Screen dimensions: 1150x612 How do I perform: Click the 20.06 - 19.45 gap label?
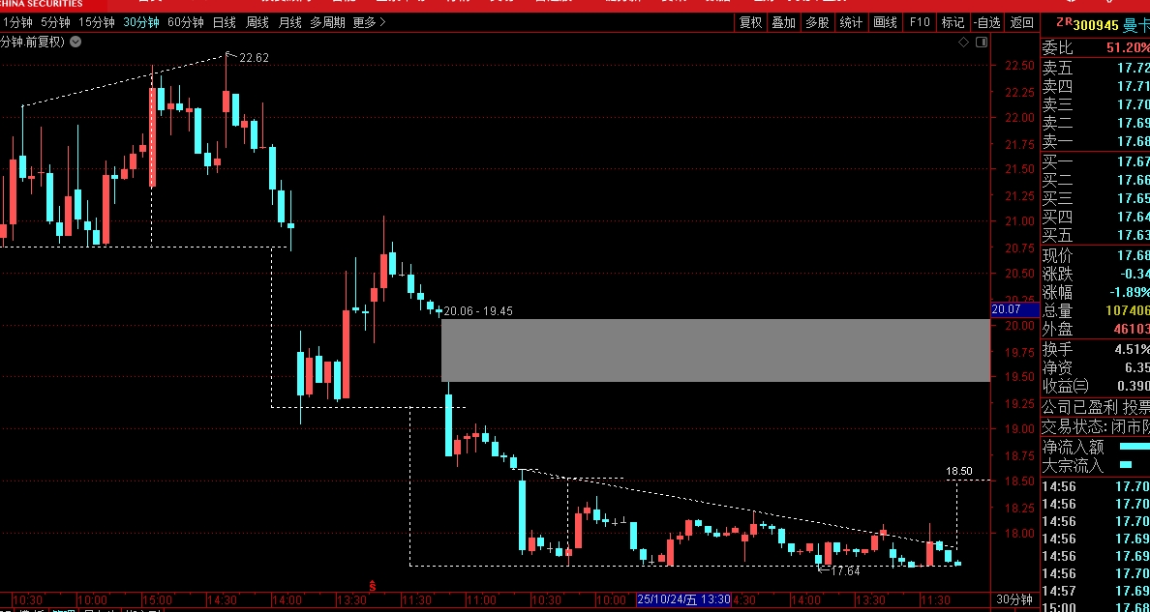click(x=478, y=310)
